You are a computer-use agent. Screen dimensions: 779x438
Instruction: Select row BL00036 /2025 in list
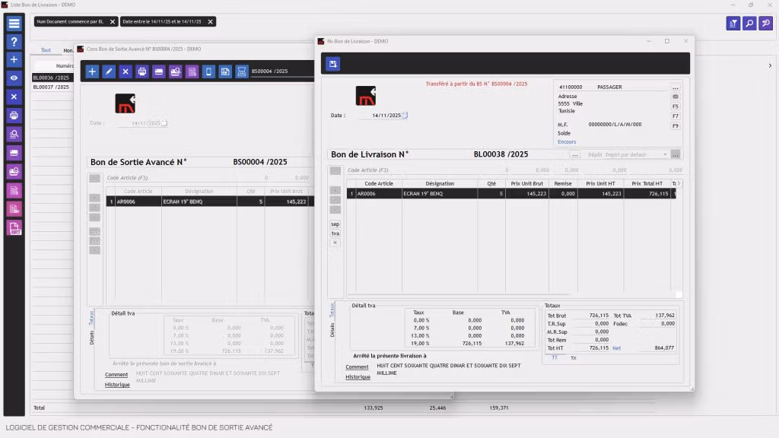click(52, 78)
